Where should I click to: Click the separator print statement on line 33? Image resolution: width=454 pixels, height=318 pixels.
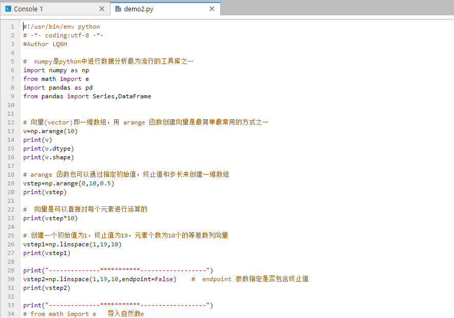pos(118,305)
